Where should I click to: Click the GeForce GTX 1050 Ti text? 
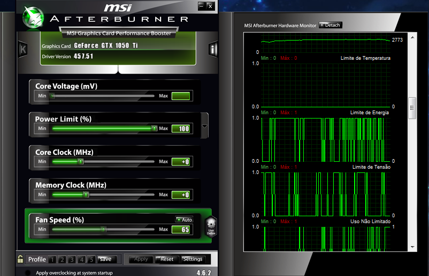click(x=106, y=45)
